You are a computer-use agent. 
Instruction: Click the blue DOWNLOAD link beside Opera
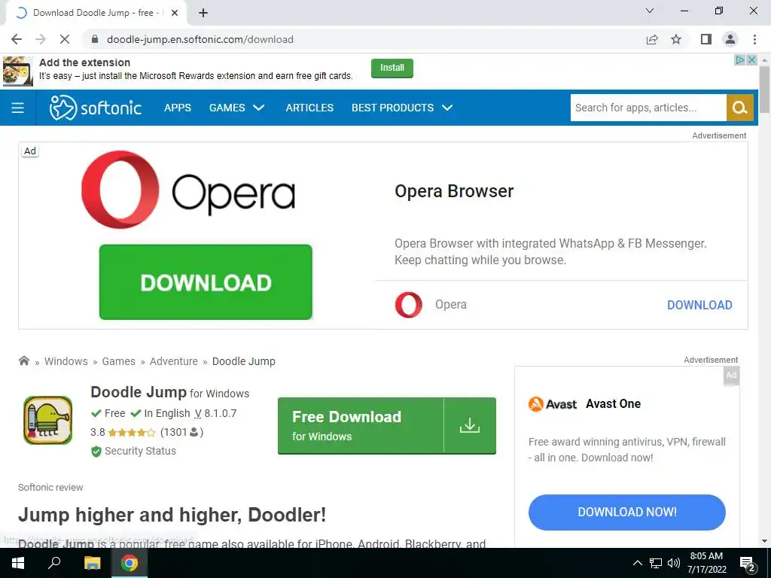[x=699, y=305]
